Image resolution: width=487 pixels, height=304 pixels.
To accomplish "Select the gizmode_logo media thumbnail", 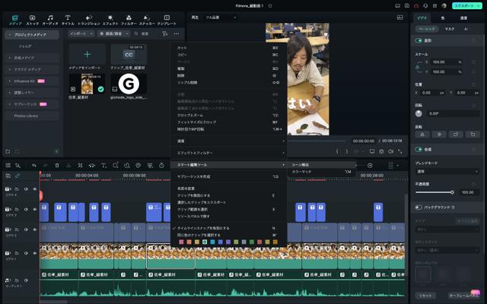I will [129, 83].
